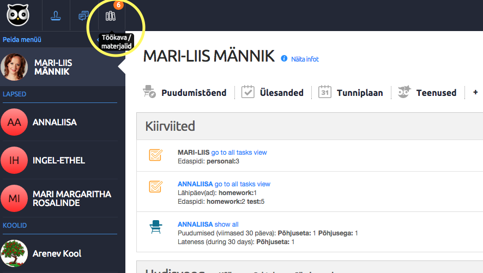The width and height of the screenshot is (483, 273).
Task: Click Arenev Kool school thumbnail
Action: [x=15, y=253]
